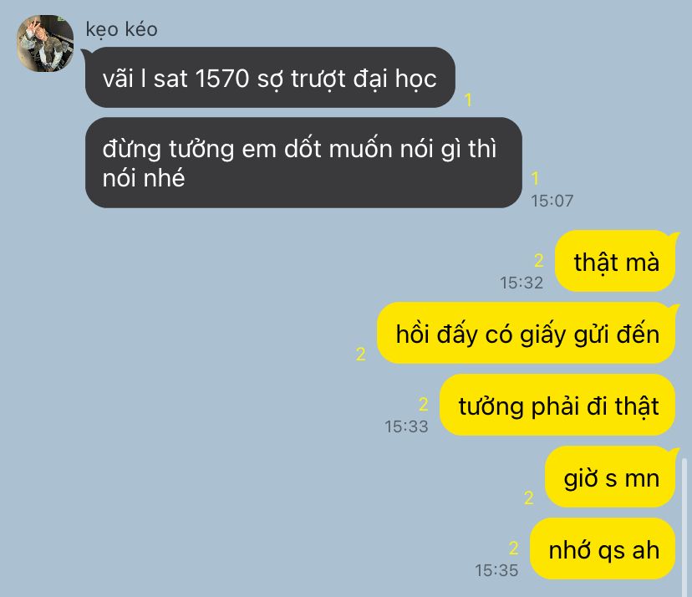
Task: Click unread count beside sat 1570 message
Action: (x=468, y=99)
